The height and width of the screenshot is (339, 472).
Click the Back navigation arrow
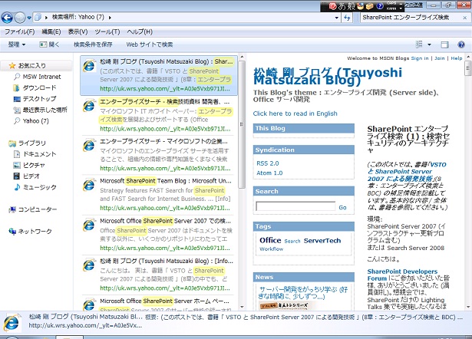pyautogui.click(x=7, y=18)
